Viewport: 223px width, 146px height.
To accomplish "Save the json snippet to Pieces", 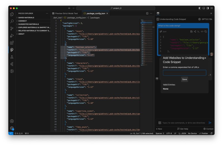I will point(192,31).
